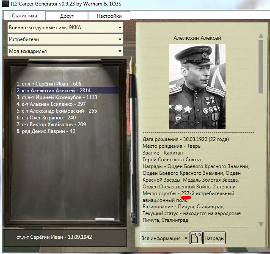Click the scroll down arrow in pilot notebook

coord(261,224)
